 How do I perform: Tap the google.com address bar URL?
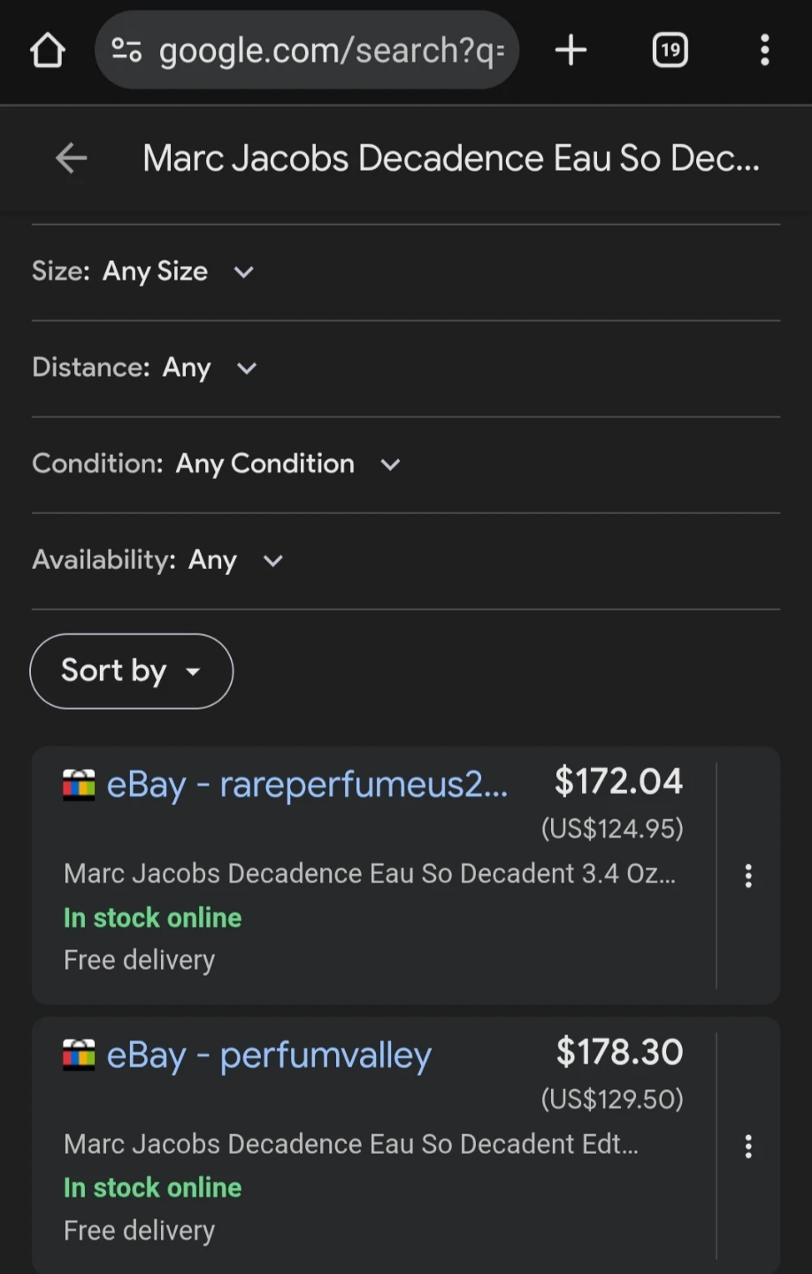[331, 50]
